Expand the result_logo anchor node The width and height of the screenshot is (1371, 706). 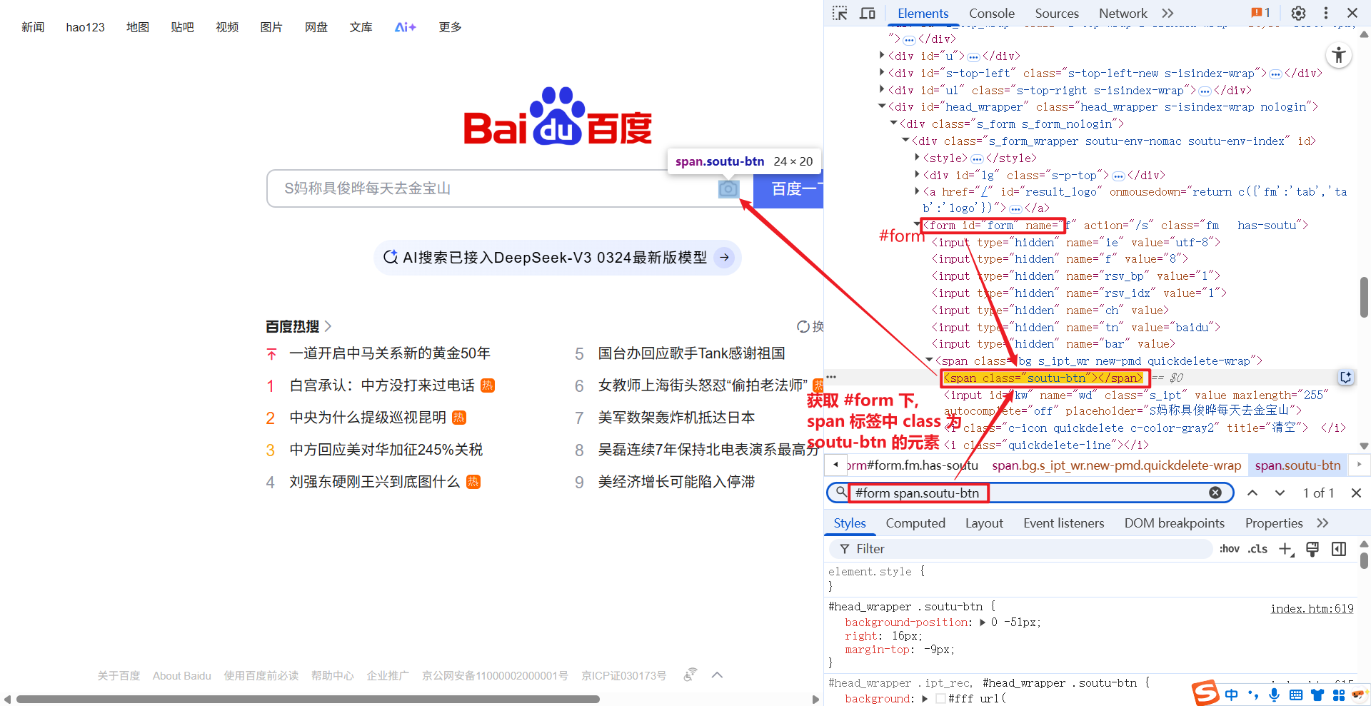coord(918,191)
